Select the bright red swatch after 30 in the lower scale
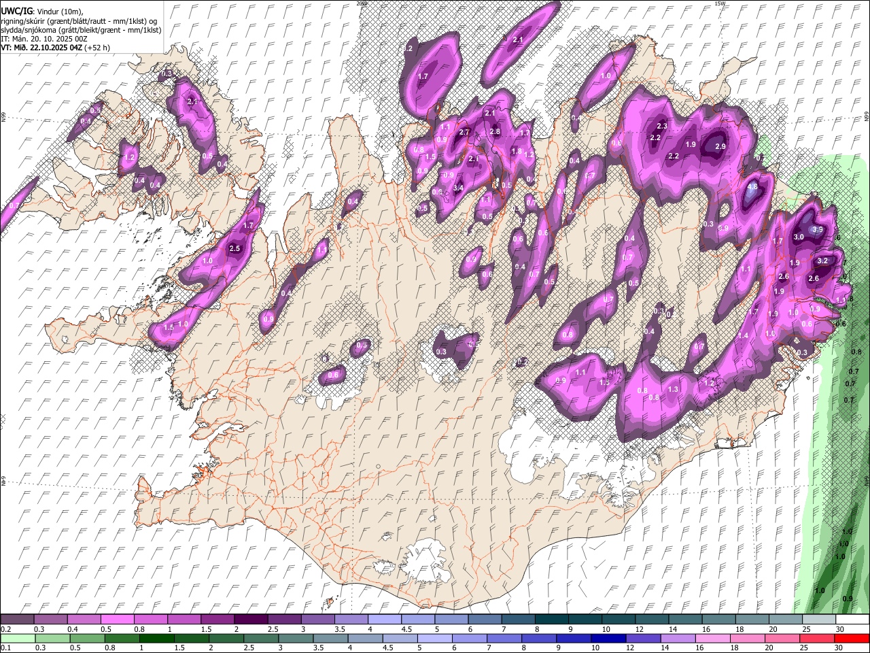The image size is (870, 653). coord(852,639)
